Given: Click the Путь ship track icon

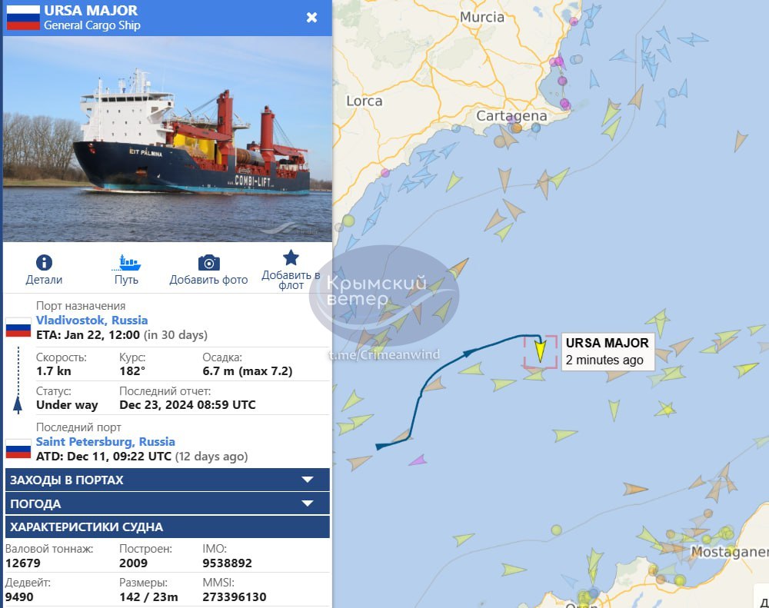Looking at the screenshot, I should click(x=127, y=263).
